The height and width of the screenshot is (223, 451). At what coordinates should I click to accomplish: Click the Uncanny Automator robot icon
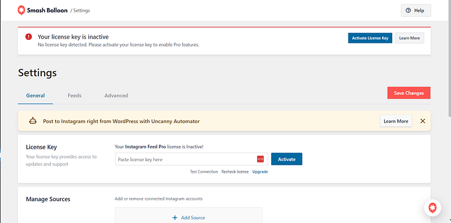pos(33,121)
